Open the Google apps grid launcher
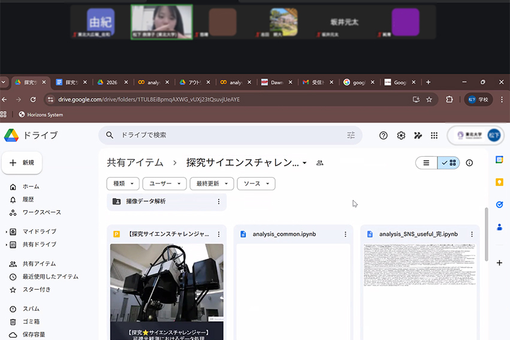 click(x=434, y=135)
